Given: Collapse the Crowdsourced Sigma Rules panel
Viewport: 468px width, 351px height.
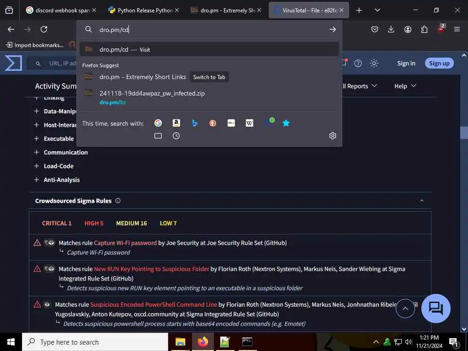Looking at the screenshot, I should tap(422, 201).
